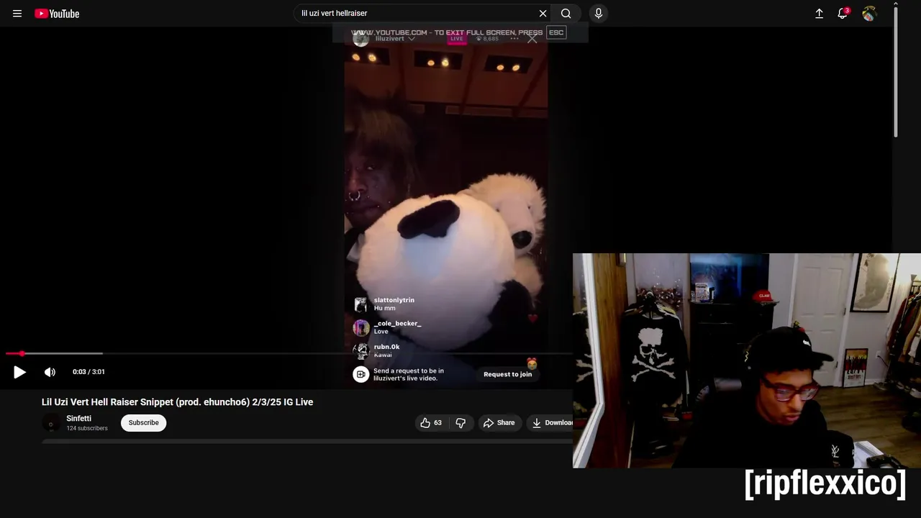Play the video

[19, 372]
